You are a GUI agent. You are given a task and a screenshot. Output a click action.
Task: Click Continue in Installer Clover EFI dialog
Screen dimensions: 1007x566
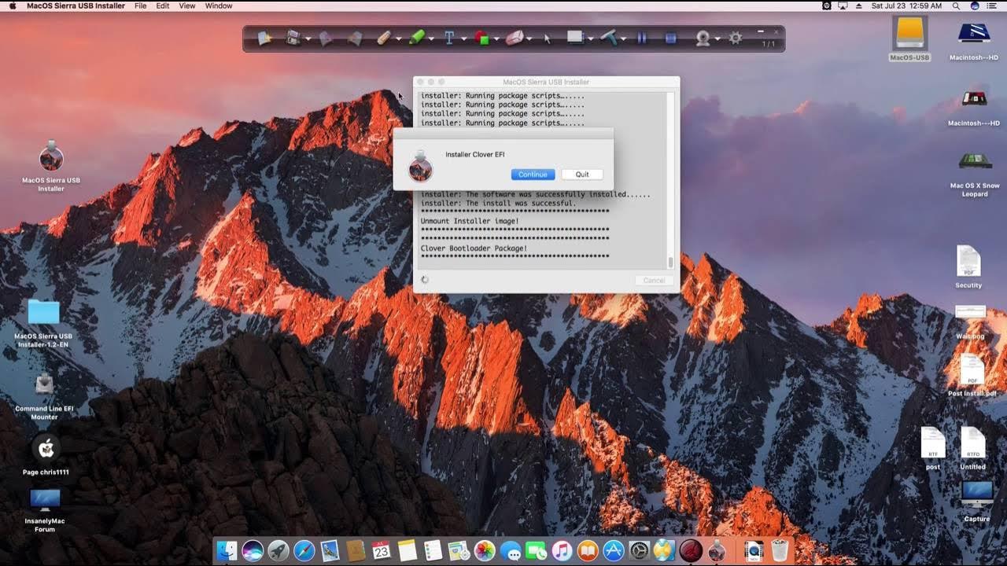pyautogui.click(x=533, y=175)
